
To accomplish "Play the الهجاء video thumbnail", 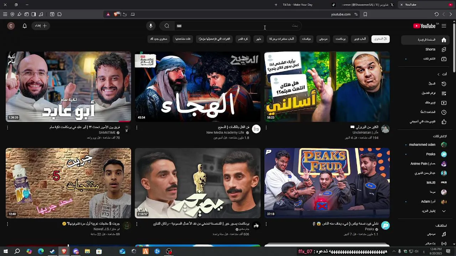I will tap(198, 87).
